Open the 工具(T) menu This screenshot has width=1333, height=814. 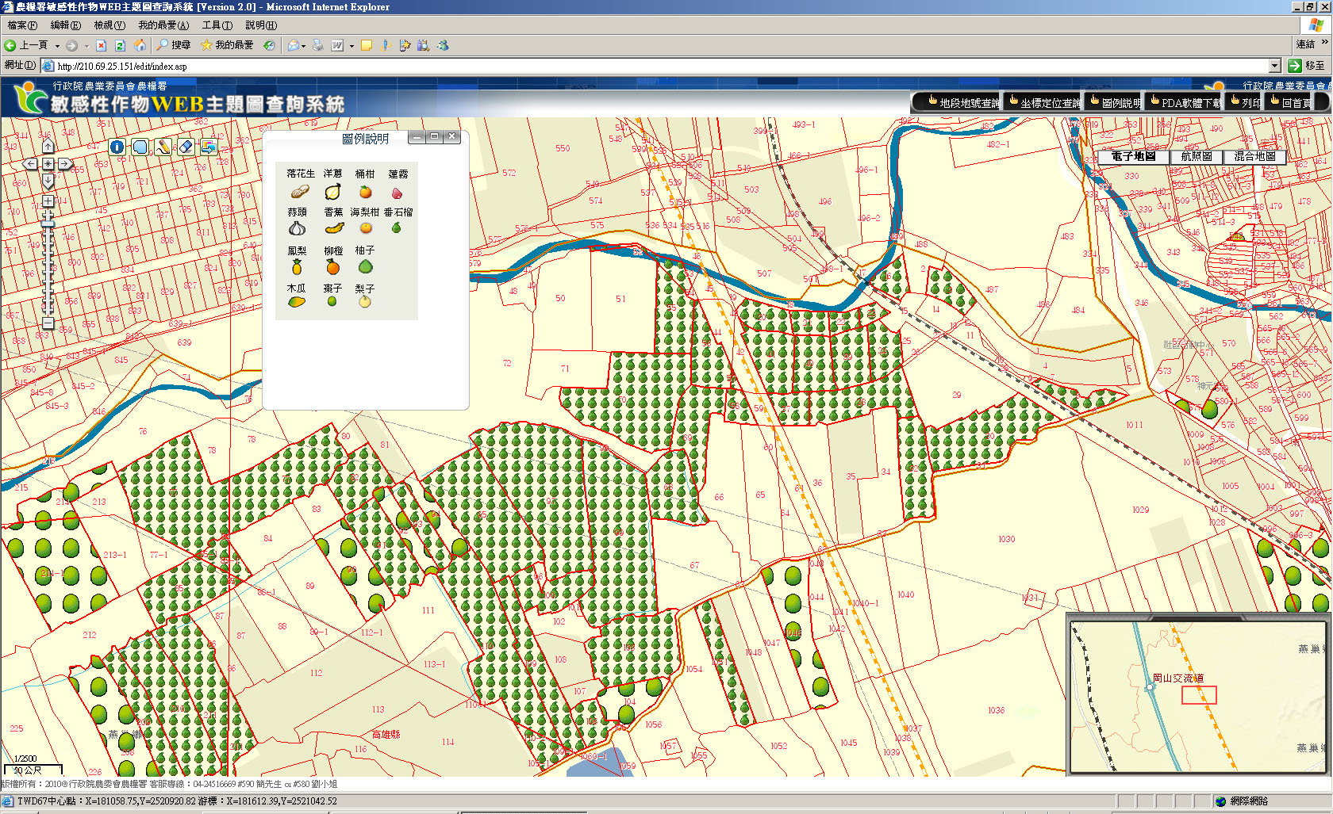click(217, 25)
